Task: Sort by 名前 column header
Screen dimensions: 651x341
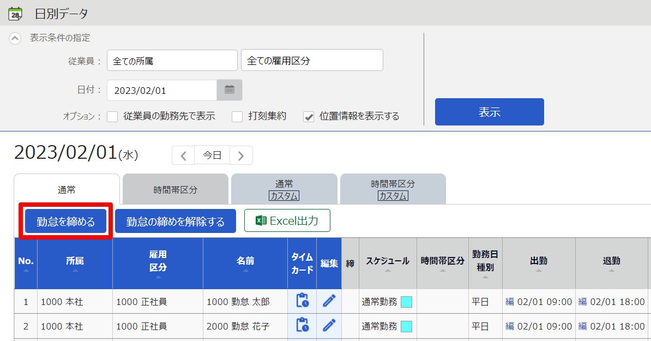Action: click(245, 264)
